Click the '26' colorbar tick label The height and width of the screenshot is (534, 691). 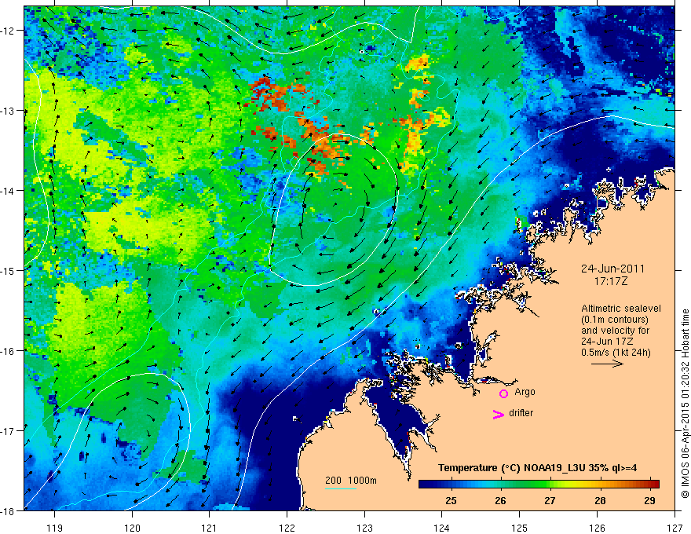(x=500, y=500)
